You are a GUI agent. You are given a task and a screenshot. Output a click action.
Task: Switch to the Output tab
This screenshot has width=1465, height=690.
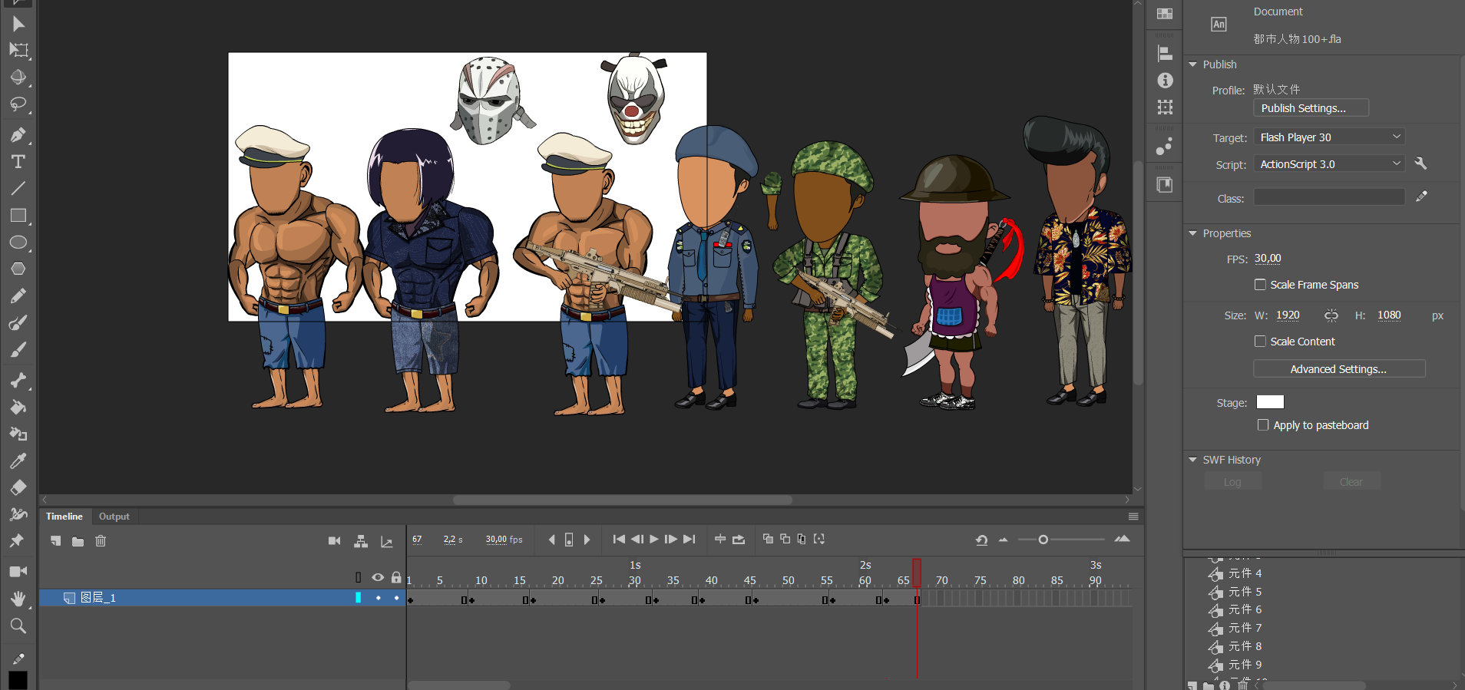coord(114,517)
